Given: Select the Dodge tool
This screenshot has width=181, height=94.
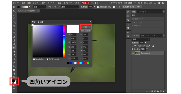Looking at the screenshot, I should coord(14,55).
